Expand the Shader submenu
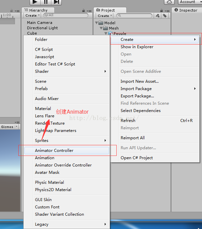This screenshot has height=229, width=202. (67, 71)
